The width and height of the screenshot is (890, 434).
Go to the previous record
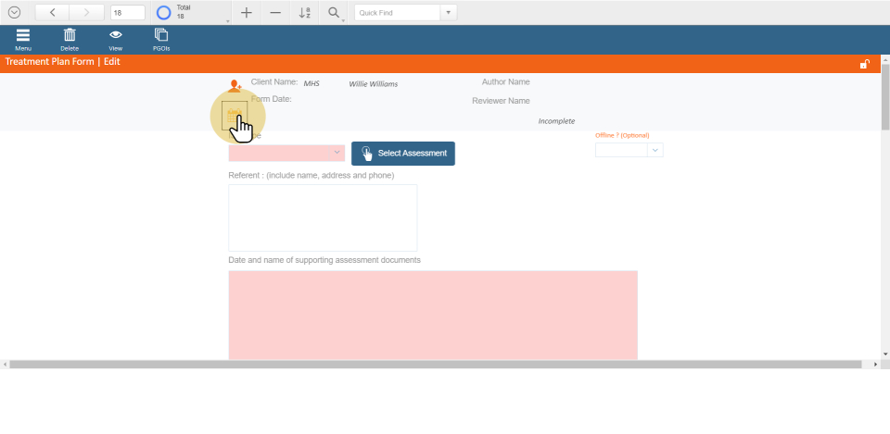(x=52, y=13)
